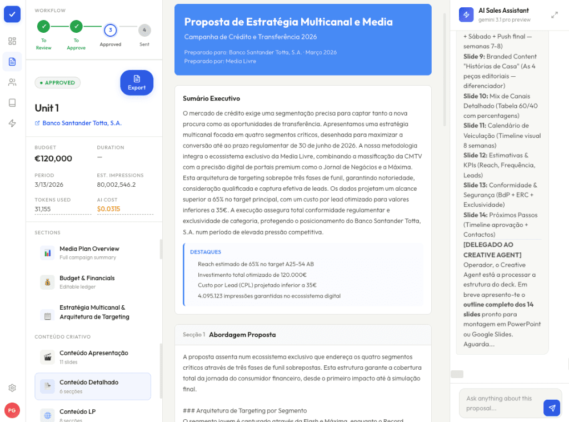This screenshot has height=422, width=569.
Task: Open Settings via the gear icon
Action: tap(12, 388)
